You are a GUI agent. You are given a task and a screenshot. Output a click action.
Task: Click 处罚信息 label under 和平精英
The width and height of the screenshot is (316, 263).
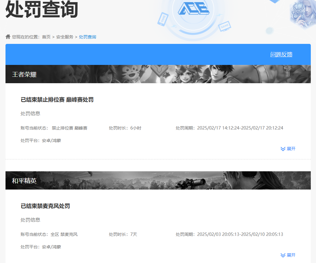(31, 220)
